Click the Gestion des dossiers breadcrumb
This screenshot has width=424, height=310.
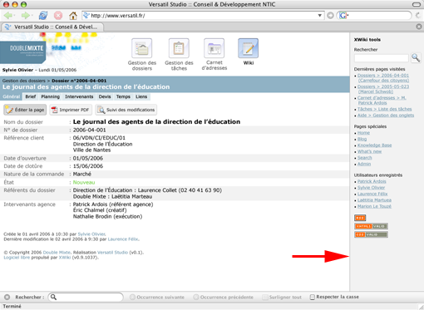point(24,81)
